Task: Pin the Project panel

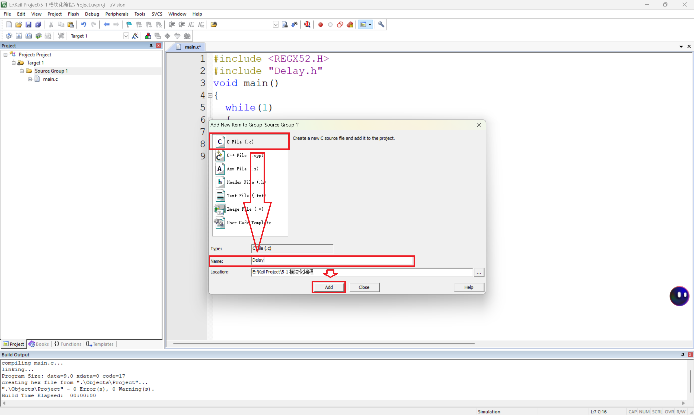Action: click(151, 46)
